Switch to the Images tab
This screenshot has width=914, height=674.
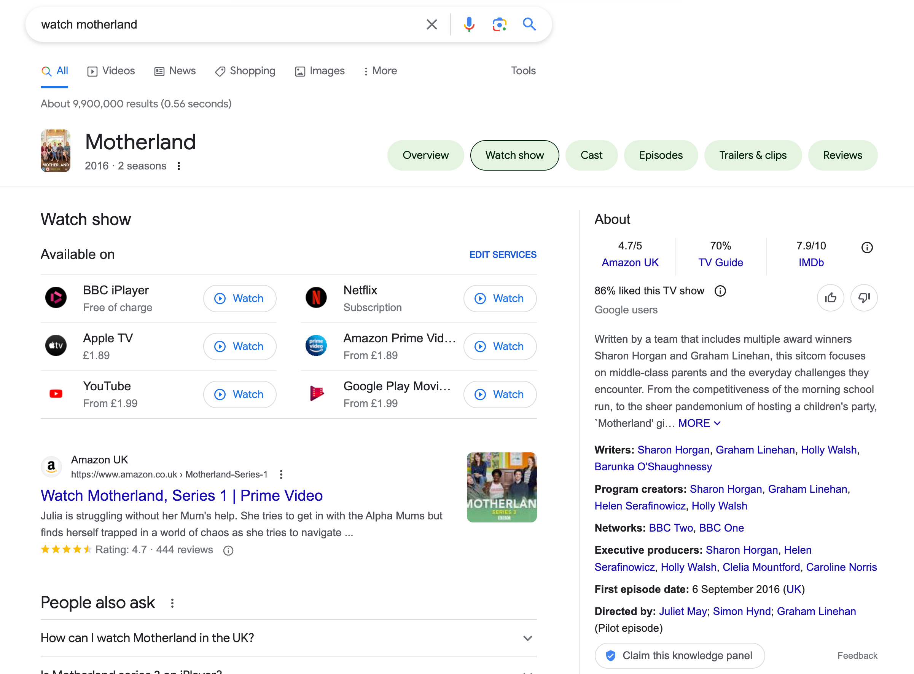tap(320, 71)
